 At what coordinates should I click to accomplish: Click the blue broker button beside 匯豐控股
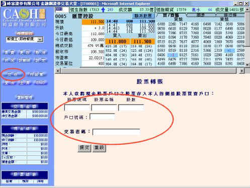click(143, 16)
